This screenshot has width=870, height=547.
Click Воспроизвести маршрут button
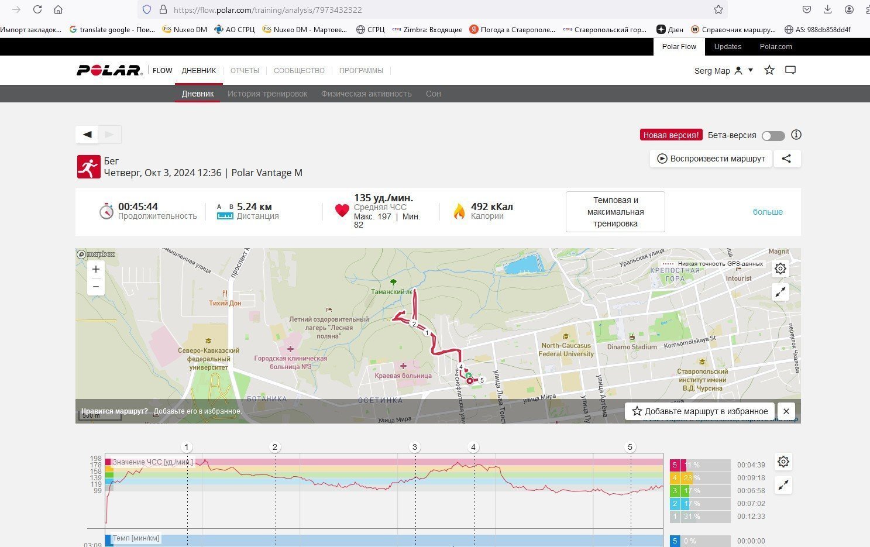click(x=711, y=159)
